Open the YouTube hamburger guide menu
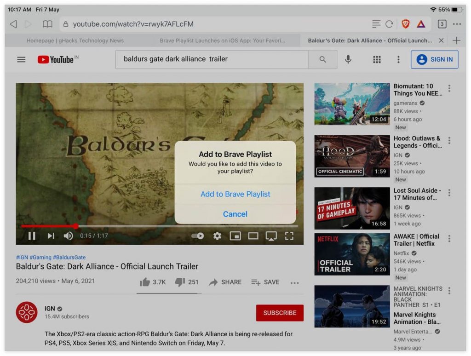Screen dimensions: 471x356 pos(21,59)
